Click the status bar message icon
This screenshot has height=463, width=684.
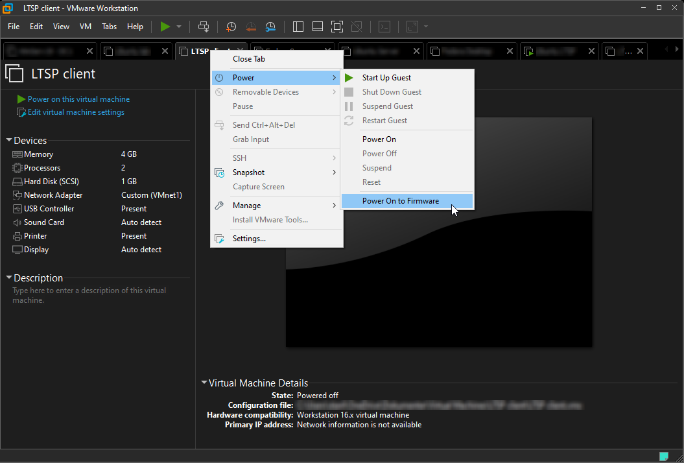pos(663,457)
